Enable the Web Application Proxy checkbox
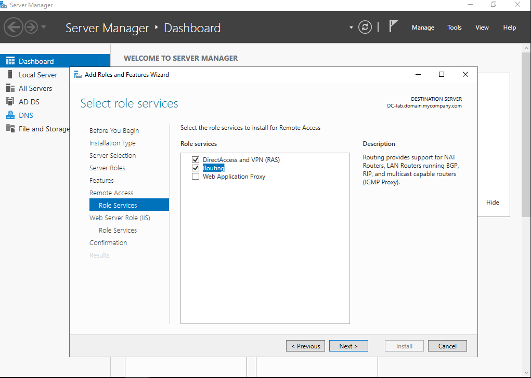531x378 pixels. point(196,177)
